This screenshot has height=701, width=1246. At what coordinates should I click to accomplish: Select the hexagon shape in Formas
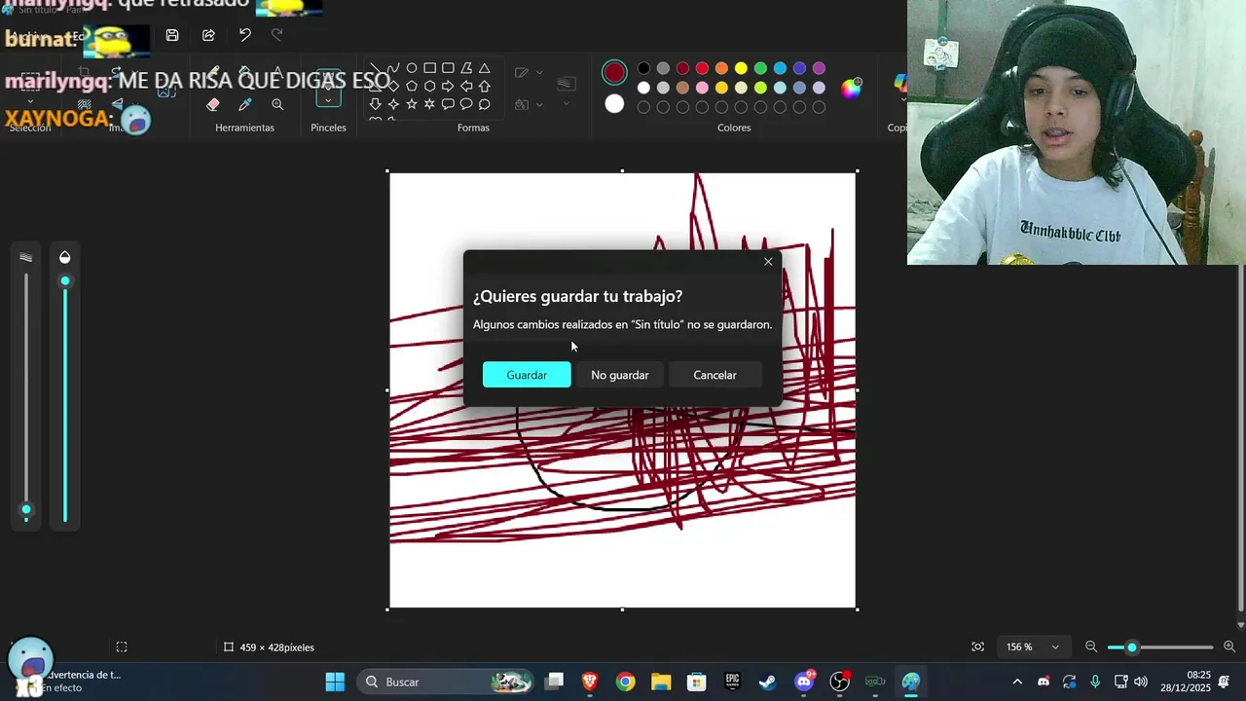(x=429, y=86)
